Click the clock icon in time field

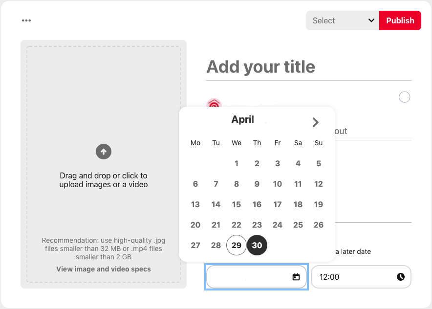[x=401, y=277]
